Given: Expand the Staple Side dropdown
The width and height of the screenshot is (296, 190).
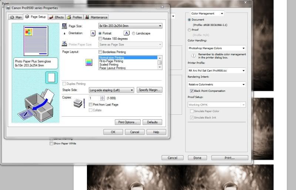Looking at the screenshot, I should [x=111, y=90].
